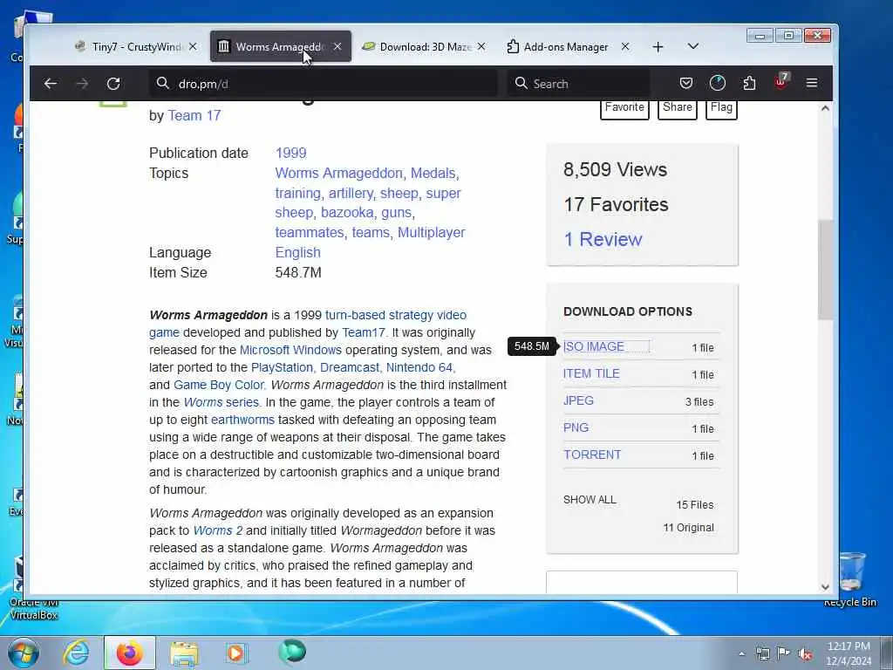The width and height of the screenshot is (893, 670).
Task: Open the turn-based strategy video link
Action: [396, 315]
